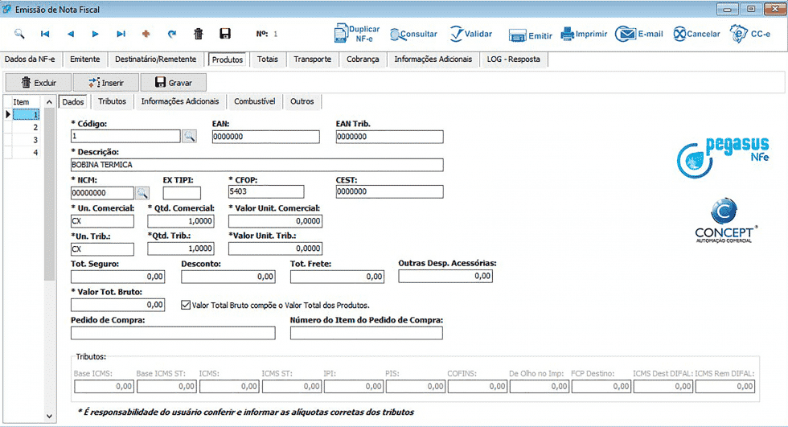Click the Gravar button
This screenshot has width=788, height=427.
(x=174, y=83)
